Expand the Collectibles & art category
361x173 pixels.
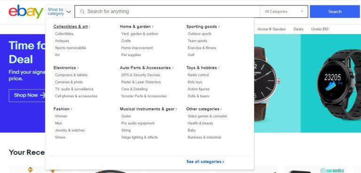click(71, 27)
